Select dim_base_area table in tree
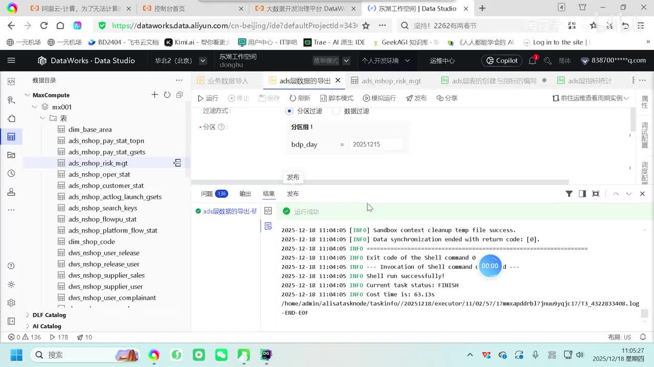 click(x=90, y=129)
